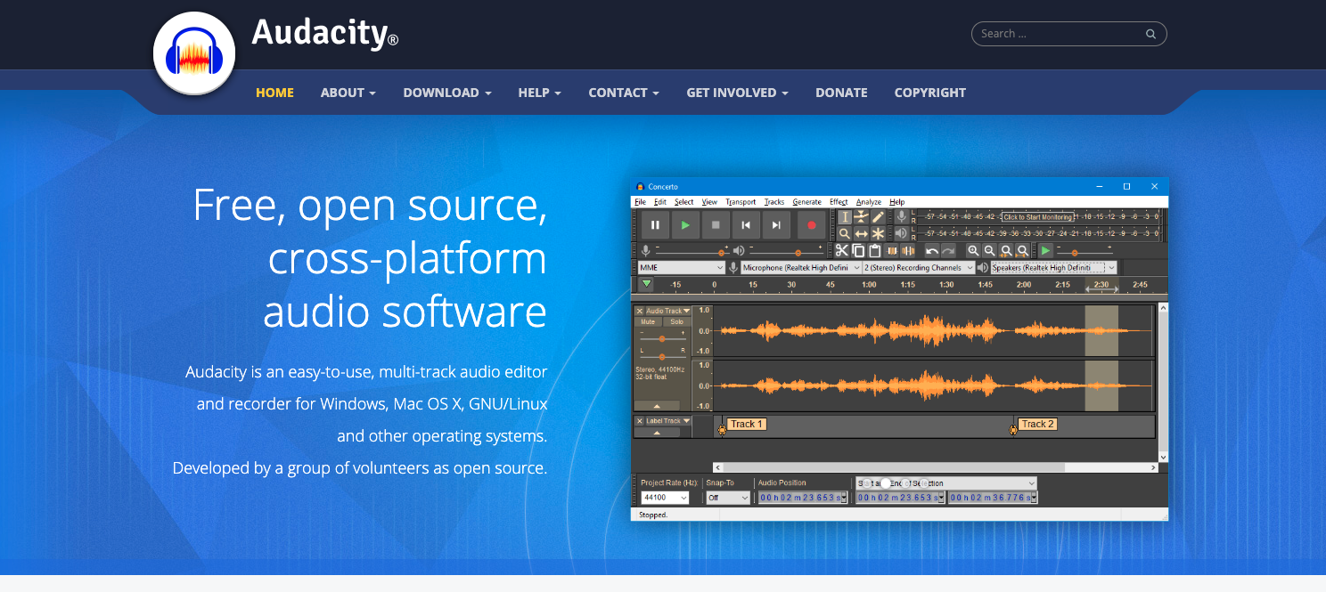
Task: Expand the GET INVOLVED nav menu
Action: pos(737,93)
